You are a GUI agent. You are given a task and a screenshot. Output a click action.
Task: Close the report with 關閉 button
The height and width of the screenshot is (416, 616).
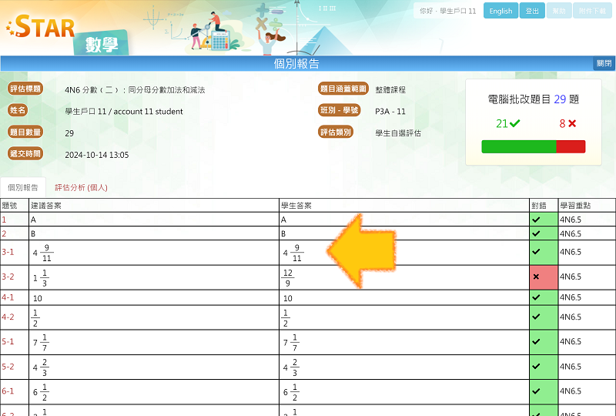pyautogui.click(x=604, y=63)
